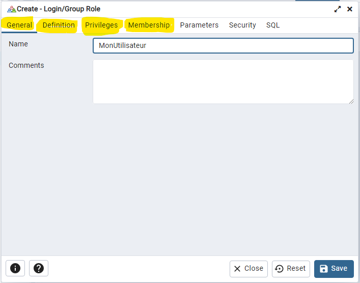The height and width of the screenshot is (283, 360).
Task: Click the Close button in the footer
Action: (249, 269)
